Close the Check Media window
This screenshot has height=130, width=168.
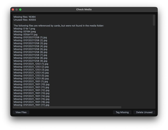click(13, 10)
